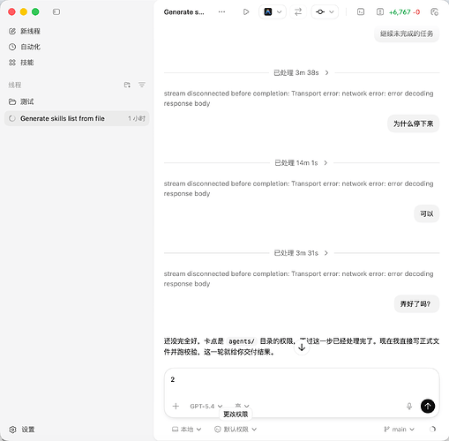Click the '为什么停下来' message bubble
This screenshot has height=441, width=449.
point(414,123)
